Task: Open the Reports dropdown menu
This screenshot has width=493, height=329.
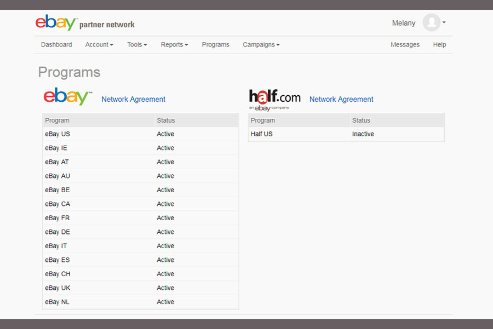Action: tap(175, 45)
